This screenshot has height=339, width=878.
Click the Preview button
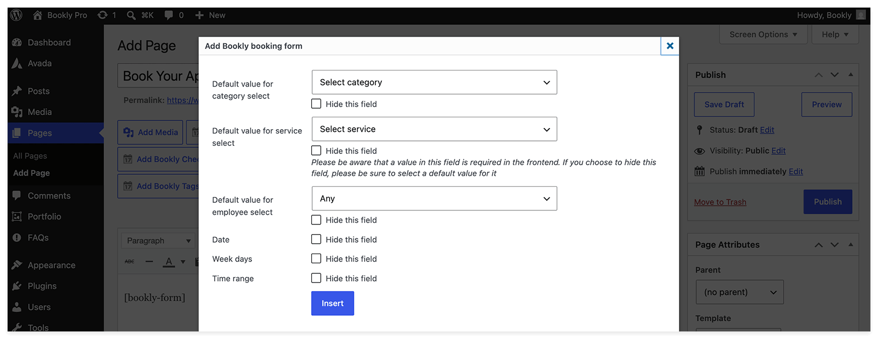[827, 104]
